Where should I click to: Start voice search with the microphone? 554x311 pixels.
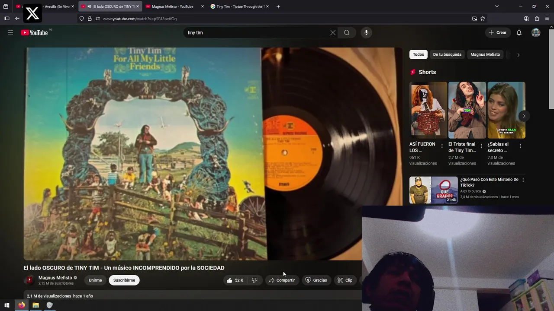(366, 32)
